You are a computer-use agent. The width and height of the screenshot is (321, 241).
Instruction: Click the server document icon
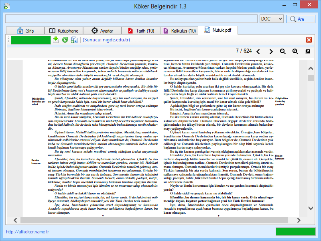point(74,40)
